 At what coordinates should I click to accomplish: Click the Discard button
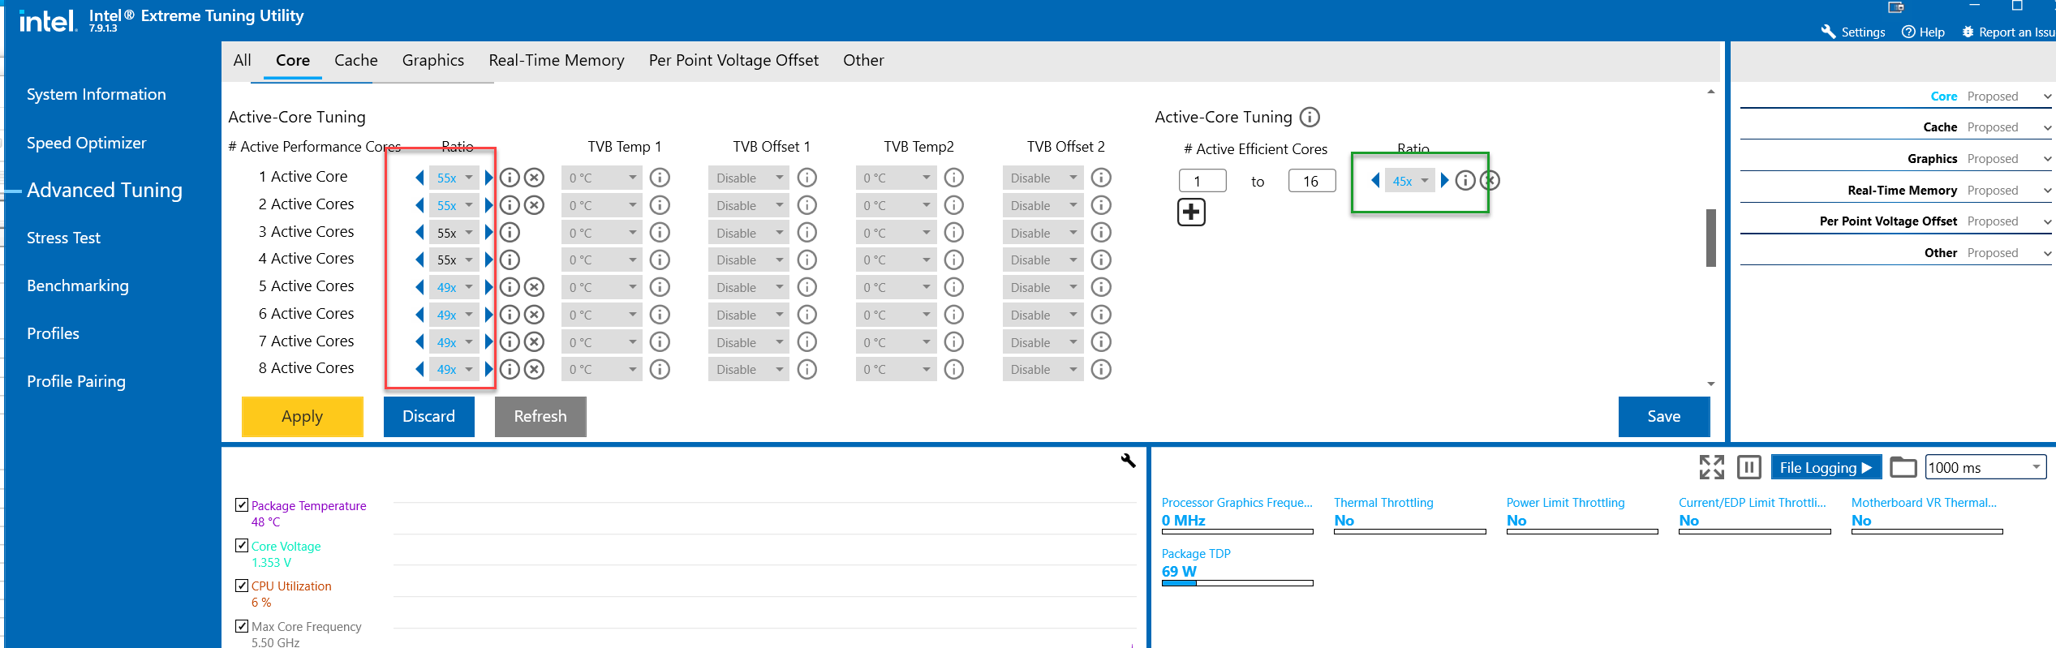(428, 416)
